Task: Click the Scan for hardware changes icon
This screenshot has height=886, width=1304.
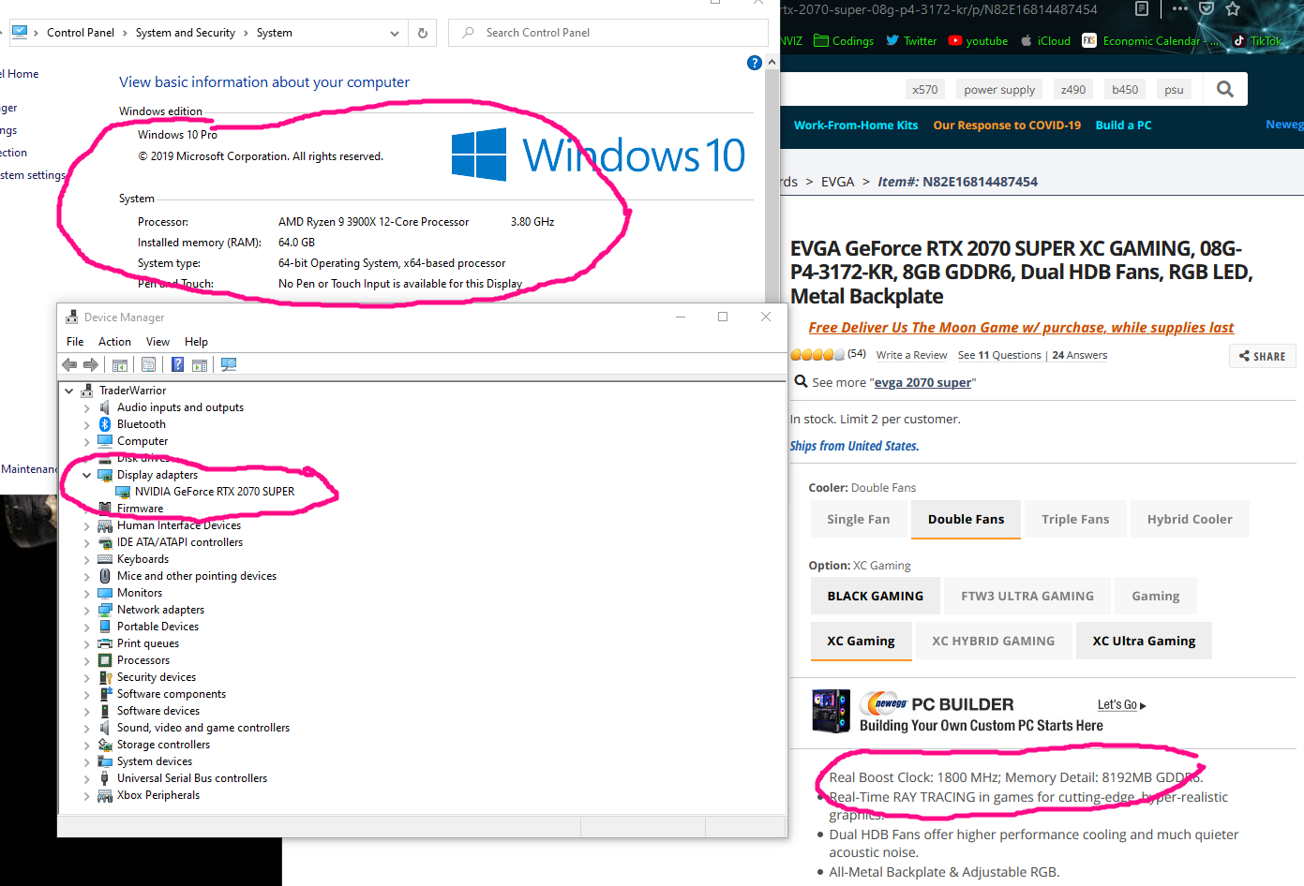Action: coord(229,364)
